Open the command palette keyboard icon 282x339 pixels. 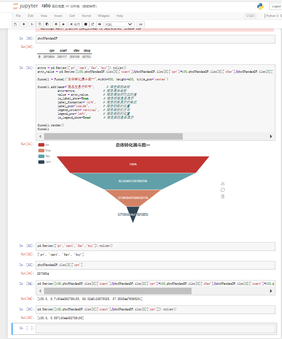tap(141, 24)
